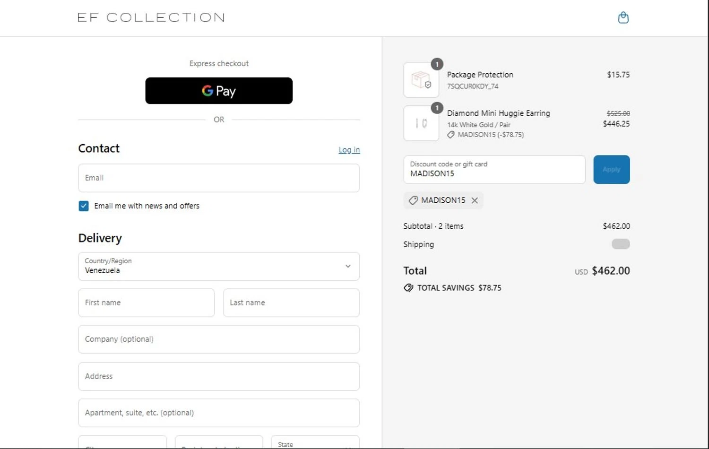
Task: Click the Package Protection quantity badge
Action: click(x=437, y=64)
